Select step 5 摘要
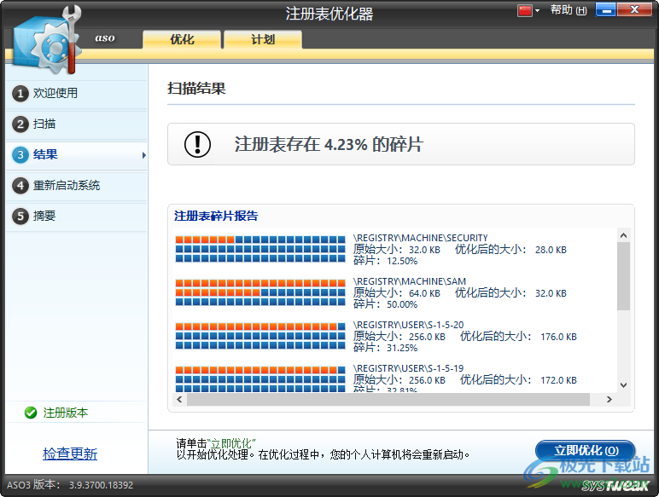The height and width of the screenshot is (497, 659). click(x=77, y=216)
